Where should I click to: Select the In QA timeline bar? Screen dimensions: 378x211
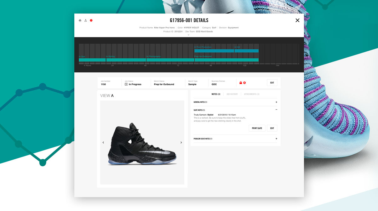pyautogui.click(x=246, y=51)
